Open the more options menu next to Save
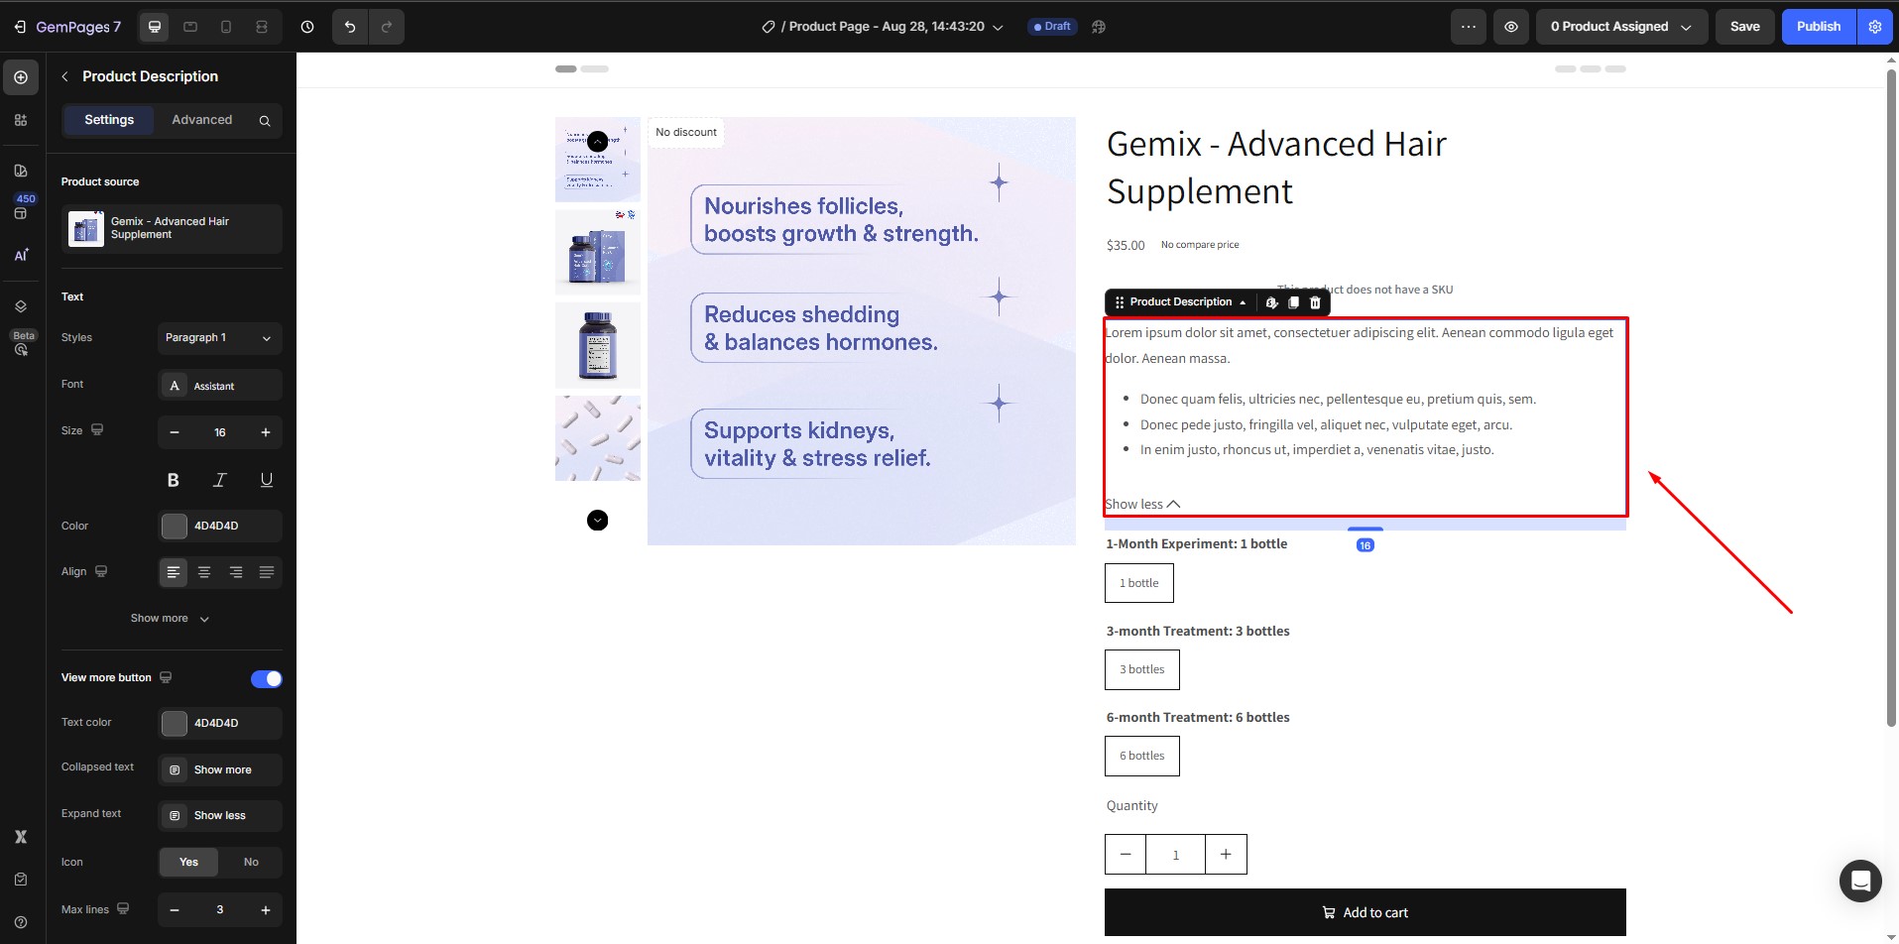Image resolution: width=1899 pixels, height=944 pixels. [x=1468, y=27]
